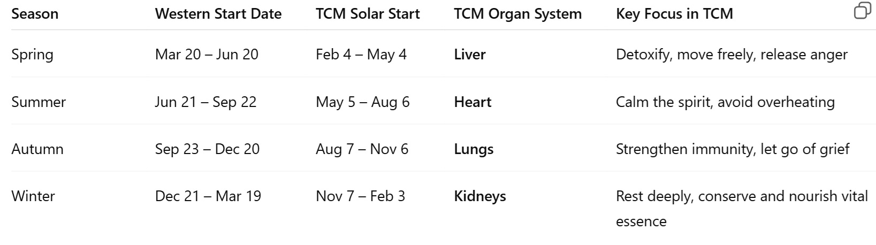Select the Summer season cell

click(39, 102)
